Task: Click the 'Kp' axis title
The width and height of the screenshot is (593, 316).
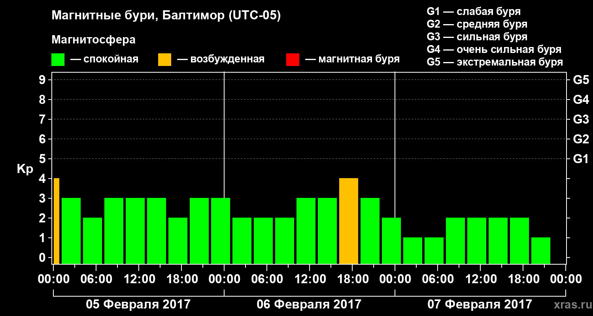Action: [x=25, y=169]
